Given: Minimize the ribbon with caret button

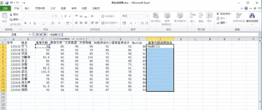Looking at the screenshot, I should click(x=242, y=8).
